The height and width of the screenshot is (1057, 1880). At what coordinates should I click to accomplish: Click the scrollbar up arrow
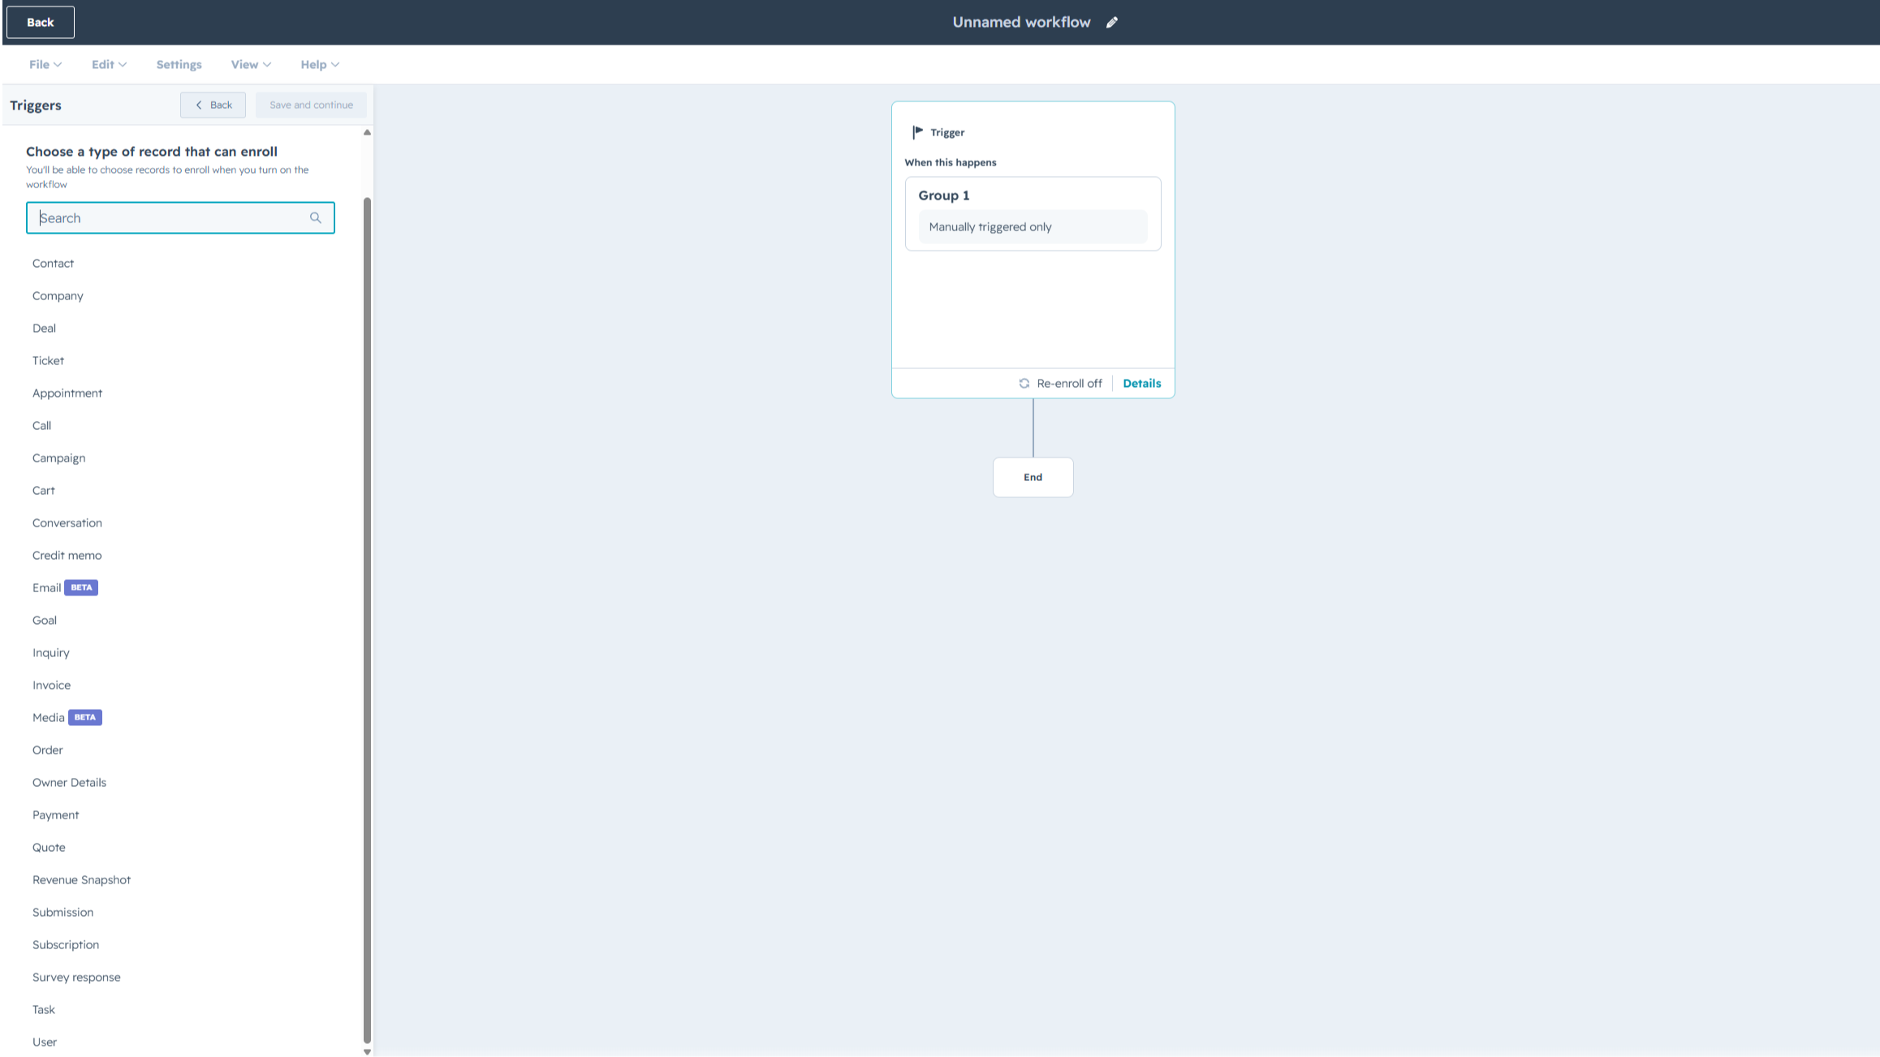367,132
